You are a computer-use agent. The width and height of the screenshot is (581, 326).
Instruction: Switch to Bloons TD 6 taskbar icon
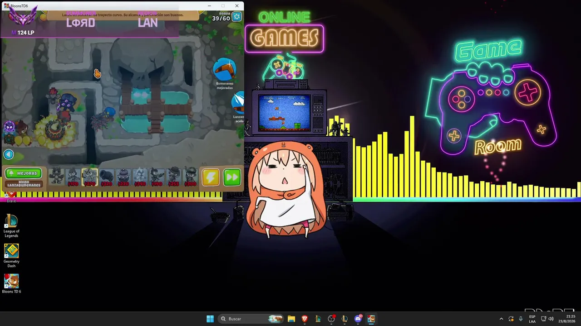coord(371,319)
